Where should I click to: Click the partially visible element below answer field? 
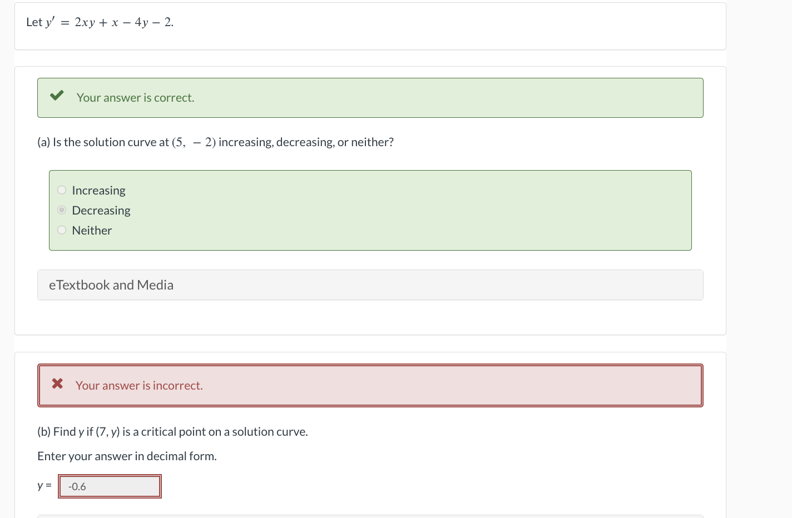tap(370, 516)
